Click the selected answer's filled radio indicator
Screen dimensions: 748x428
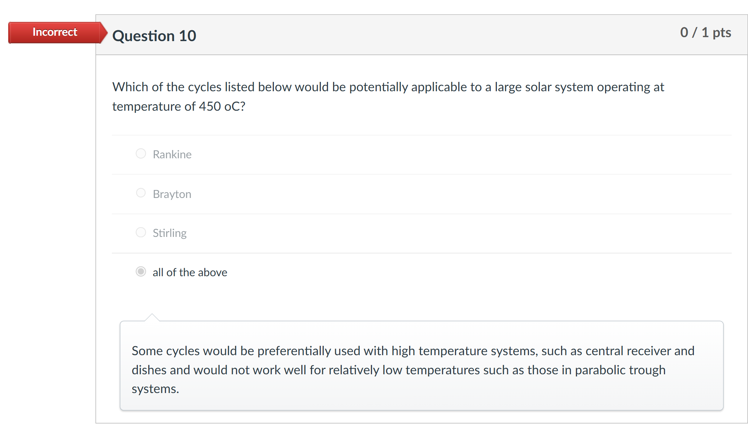[x=141, y=271]
